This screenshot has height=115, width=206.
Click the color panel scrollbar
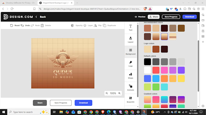pos(198,66)
